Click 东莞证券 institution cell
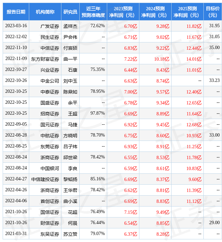 click(x=50, y=147)
